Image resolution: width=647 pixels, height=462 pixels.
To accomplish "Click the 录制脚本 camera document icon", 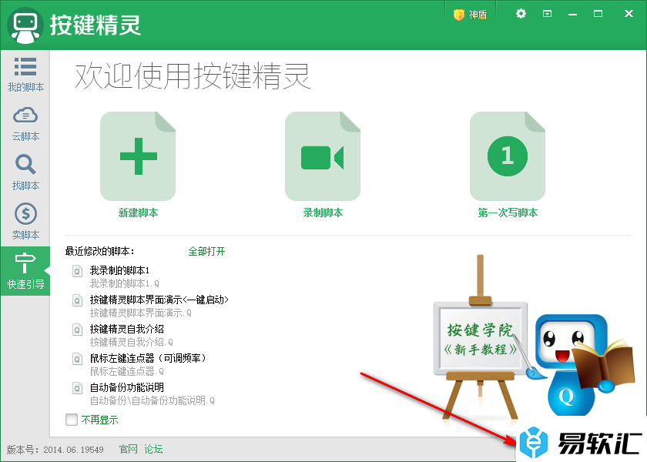I will [x=323, y=156].
